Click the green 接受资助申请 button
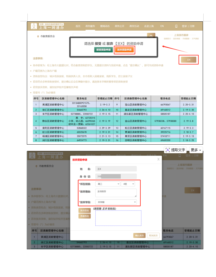 [103, 50]
